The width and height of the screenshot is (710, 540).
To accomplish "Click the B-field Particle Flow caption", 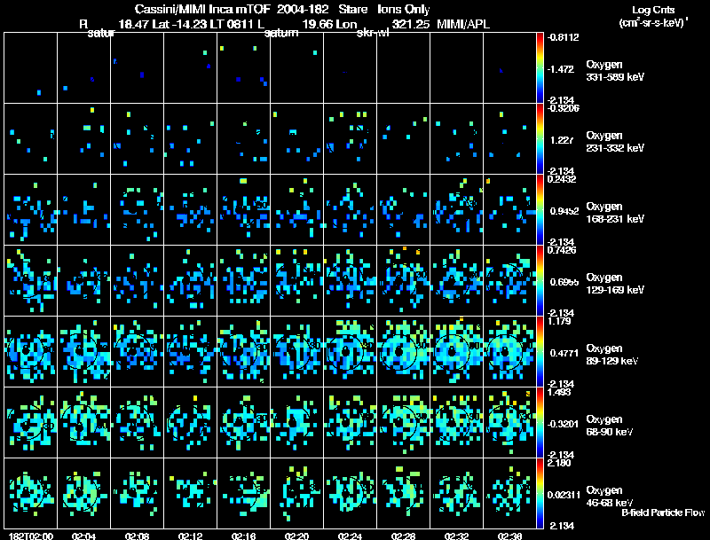I will point(663,513).
